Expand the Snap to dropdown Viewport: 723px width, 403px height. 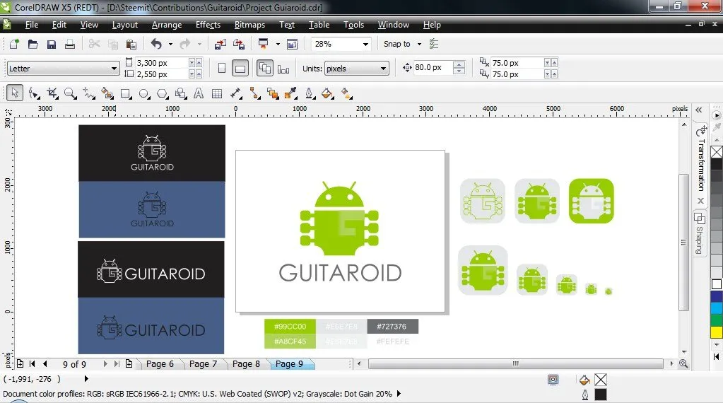click(419, 45)
